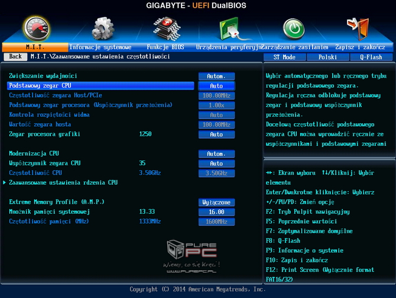Open the BIOS Features chip icon
396x298 pixels.
point(167,28)
